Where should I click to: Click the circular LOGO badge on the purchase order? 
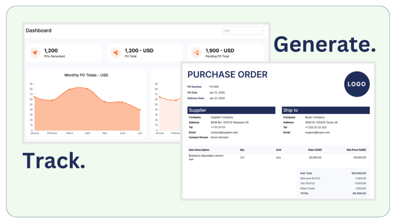click(357, 84)
